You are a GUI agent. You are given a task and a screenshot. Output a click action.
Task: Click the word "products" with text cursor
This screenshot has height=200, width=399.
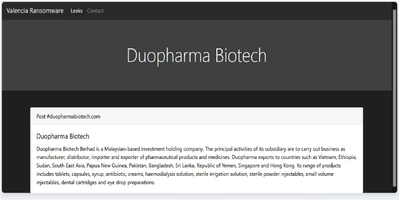tap(331, 166)
